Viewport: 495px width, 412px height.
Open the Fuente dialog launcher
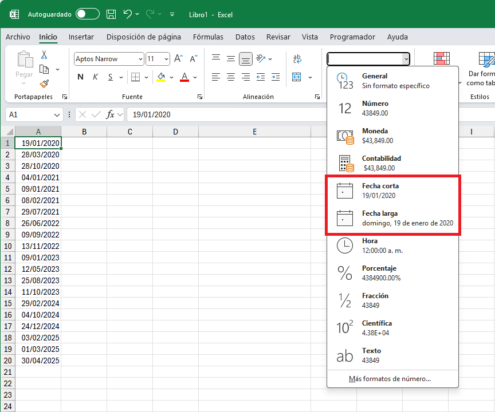tap(200, 97)
